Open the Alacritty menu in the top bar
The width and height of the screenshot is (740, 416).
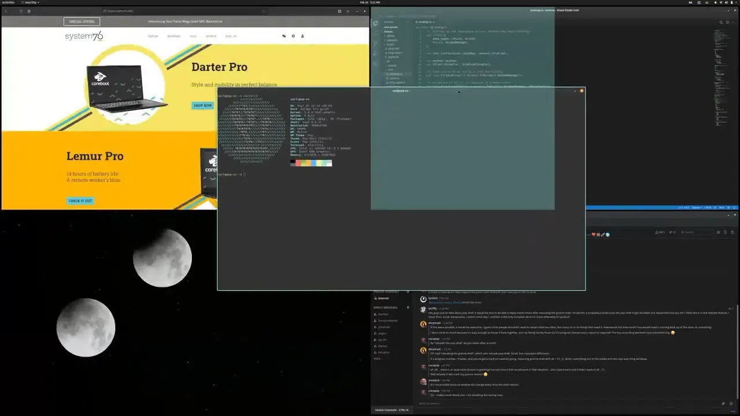click(x=28, y=2)
